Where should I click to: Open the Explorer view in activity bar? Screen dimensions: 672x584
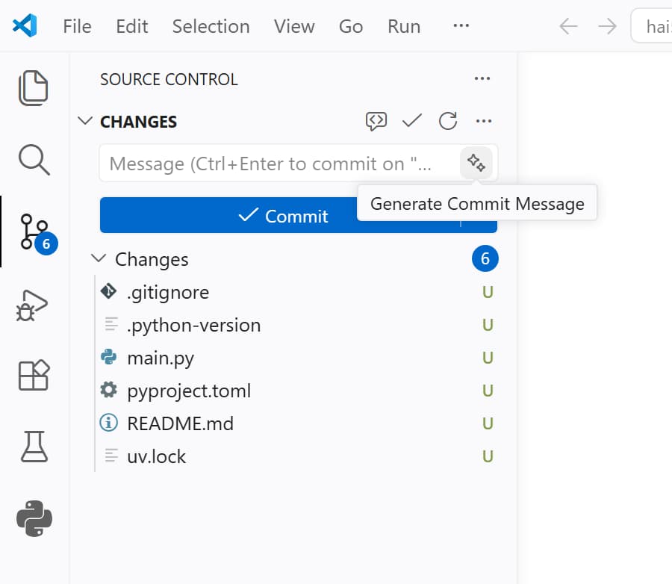coord(34,88)
